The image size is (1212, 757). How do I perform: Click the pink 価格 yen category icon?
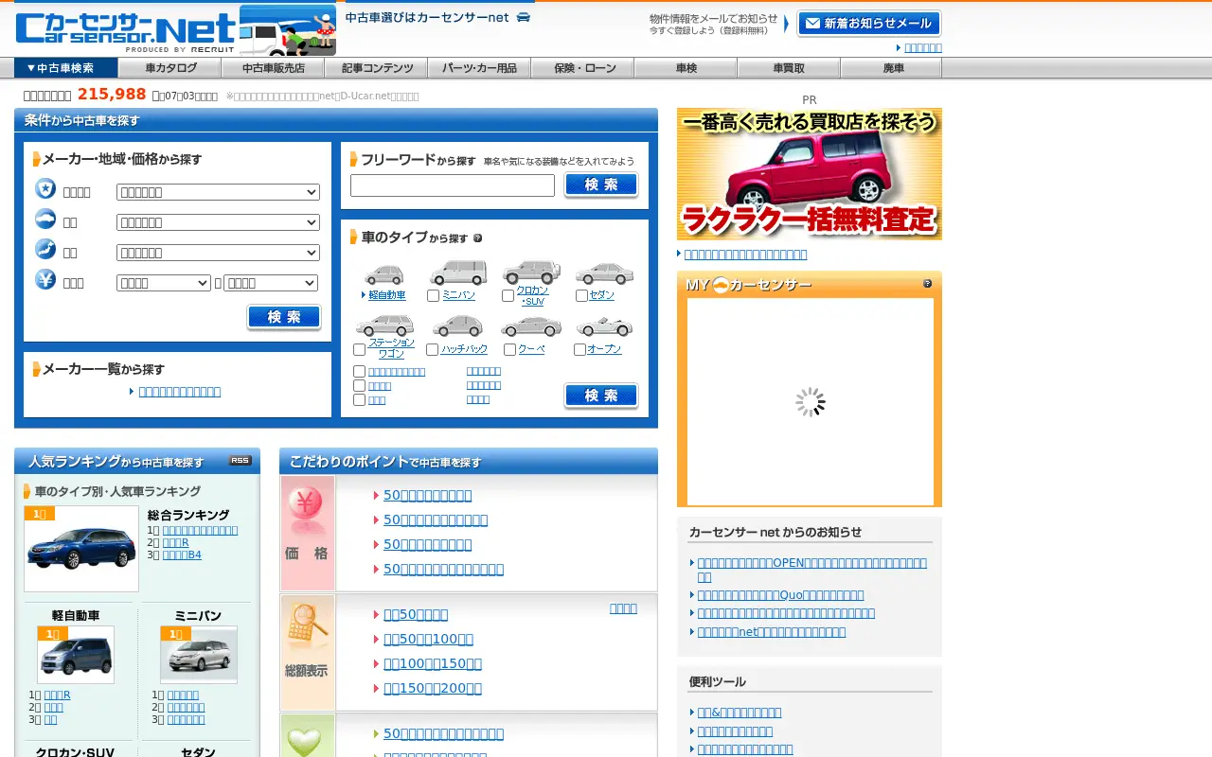click(x=308, y=533)
